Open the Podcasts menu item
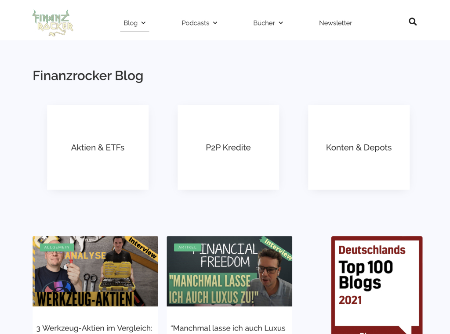The height and width of the screenshot is (334, 450). click(x=196, y=23)
